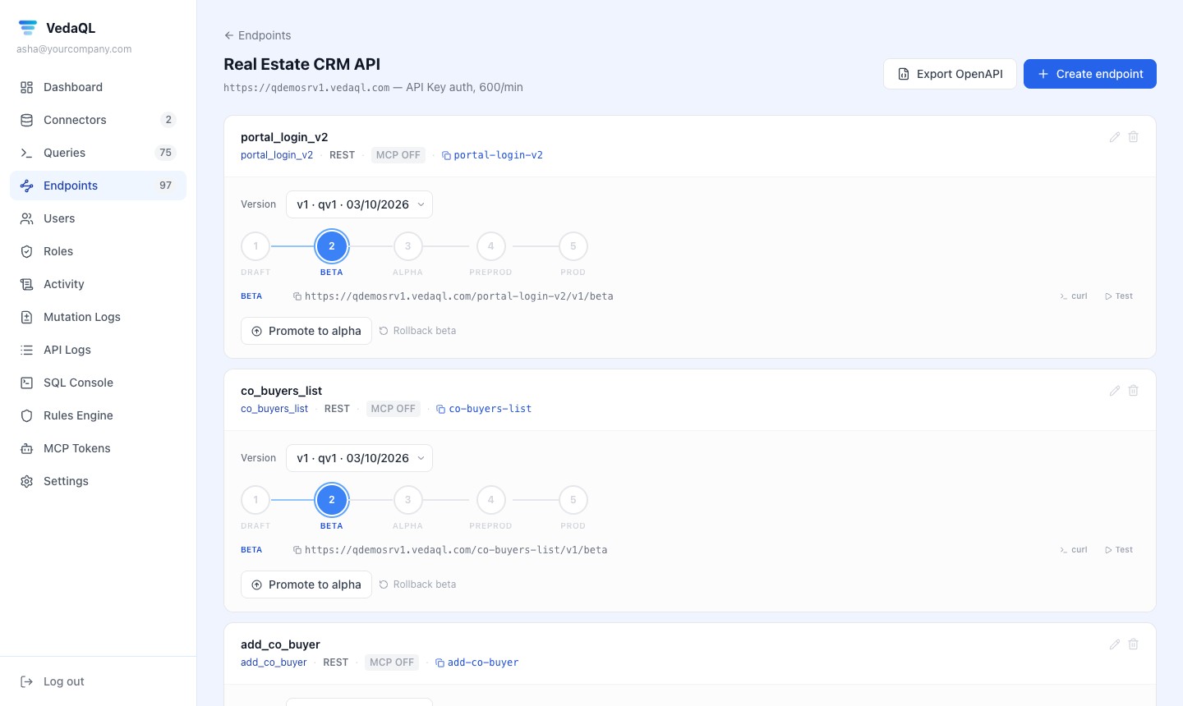Click the Real Estate CRM API base URL
1183x706 pixels.
pyautogui.click(x=306, y=87)
